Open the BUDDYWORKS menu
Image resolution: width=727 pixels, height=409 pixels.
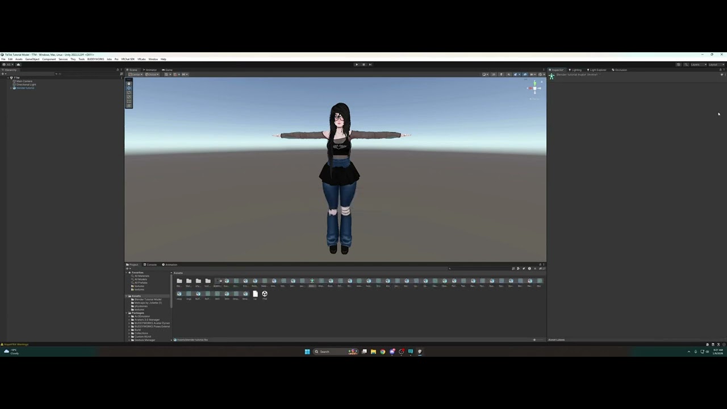point(95,59)
